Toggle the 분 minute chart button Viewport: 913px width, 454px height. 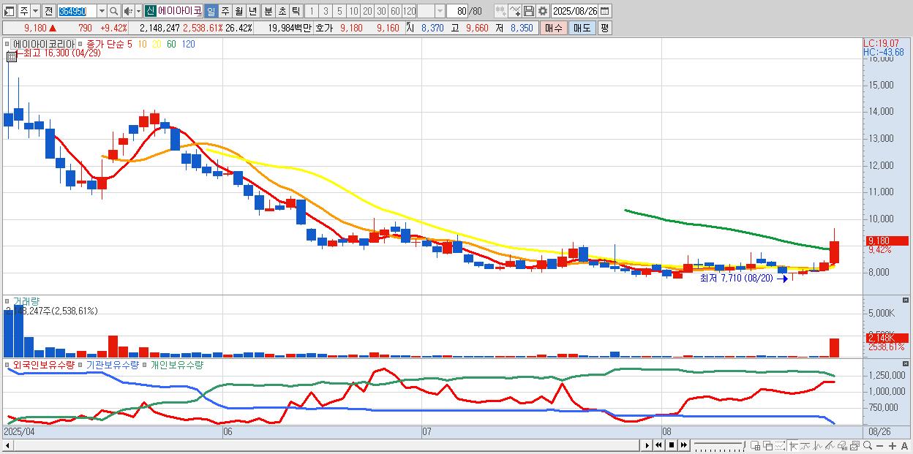[268, 11]
